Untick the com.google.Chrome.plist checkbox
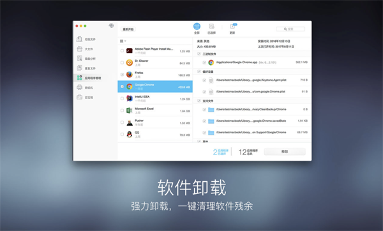The height and width of the screenshot is (231, 383). [x=204, y=92]
